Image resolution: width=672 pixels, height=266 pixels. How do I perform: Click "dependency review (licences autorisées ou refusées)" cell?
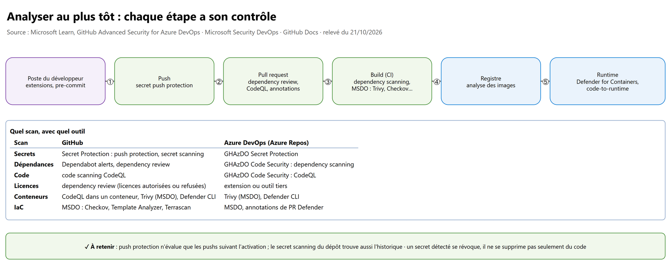[134, 186]
